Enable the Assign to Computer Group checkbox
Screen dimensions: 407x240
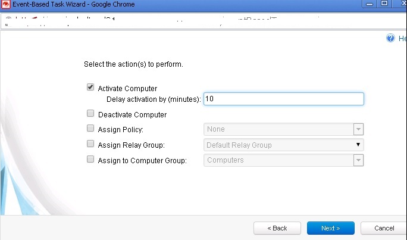(90, 159)
